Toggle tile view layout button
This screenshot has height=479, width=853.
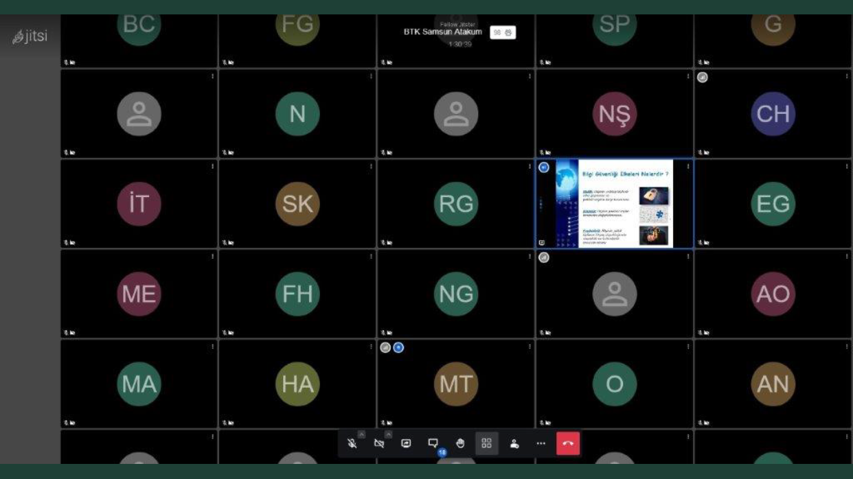tap(487, 443)
